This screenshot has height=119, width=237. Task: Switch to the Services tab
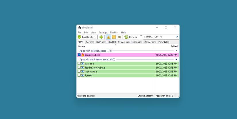90,42
